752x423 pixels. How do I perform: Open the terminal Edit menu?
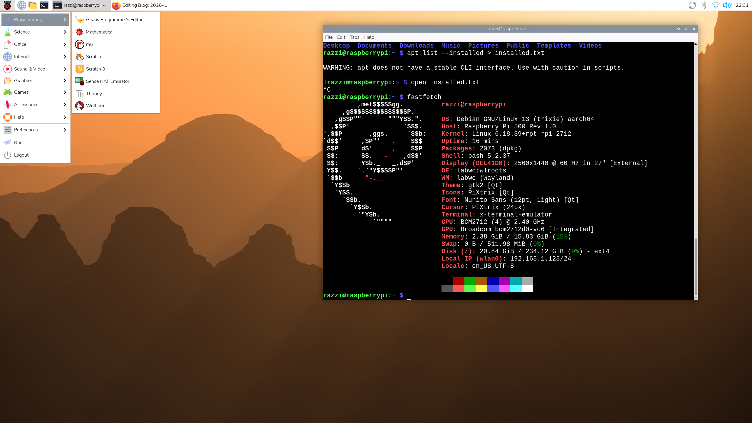[x=341, y=37]
